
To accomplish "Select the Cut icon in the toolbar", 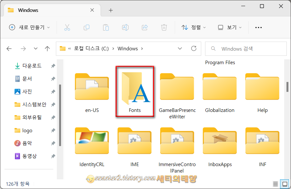I will (67, 27).
